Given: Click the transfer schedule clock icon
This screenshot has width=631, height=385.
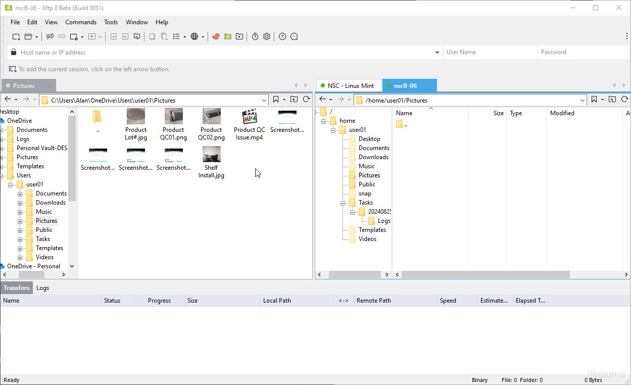Looking at the screenshot, I should [x=255, y=36].
